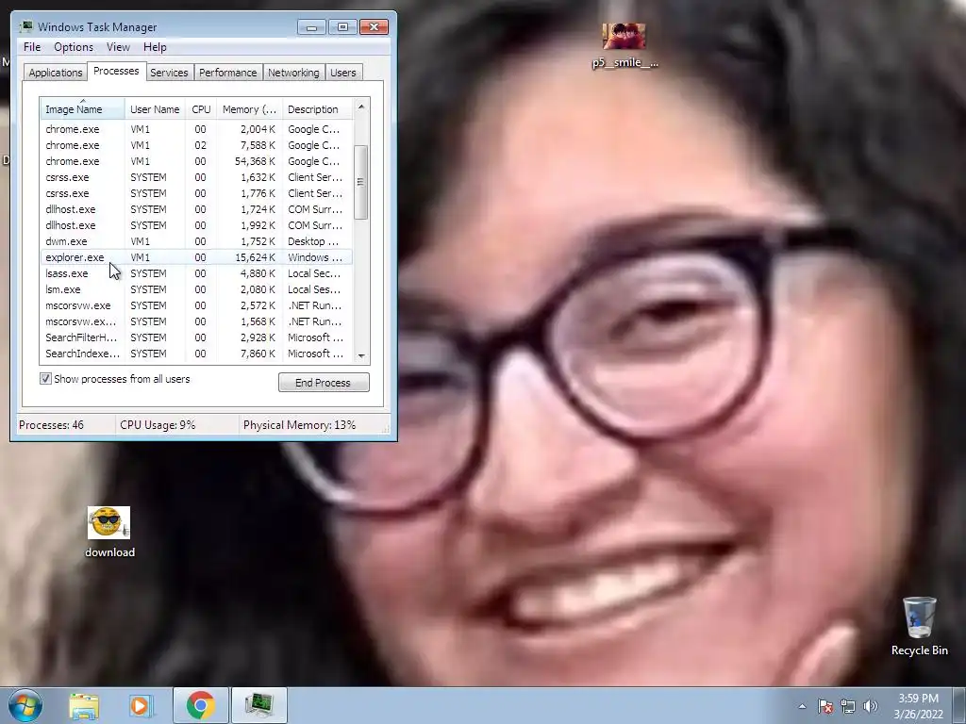Open the Options menu
The height and width of the screenshot is (724, 966).
[x=74, y=47]
